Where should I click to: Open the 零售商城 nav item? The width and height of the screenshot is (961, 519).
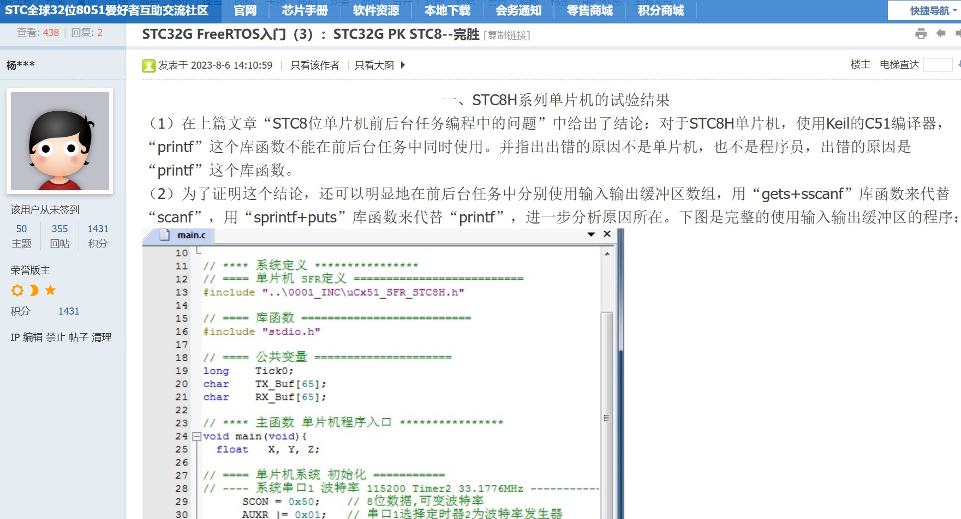point(590,10)
